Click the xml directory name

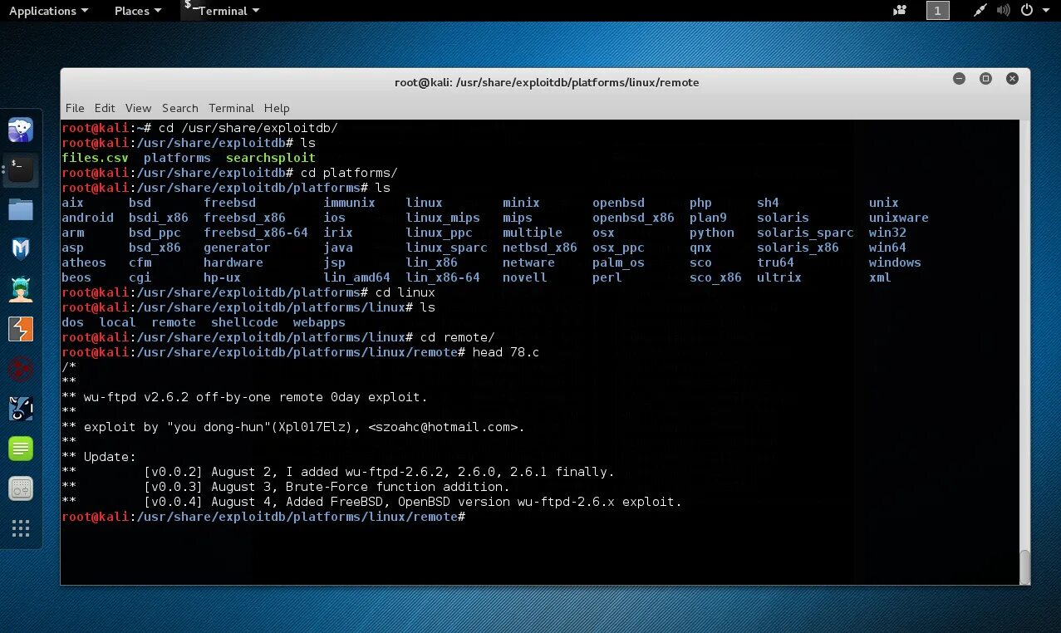coord(880,277)
